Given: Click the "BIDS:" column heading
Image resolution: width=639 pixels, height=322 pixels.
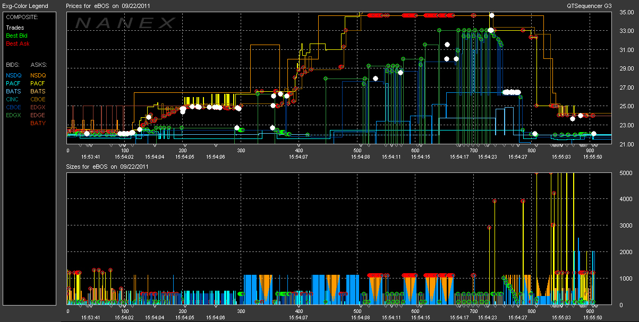Looking at the screenshot, I should pyautogui.click(x=13, y=65).
